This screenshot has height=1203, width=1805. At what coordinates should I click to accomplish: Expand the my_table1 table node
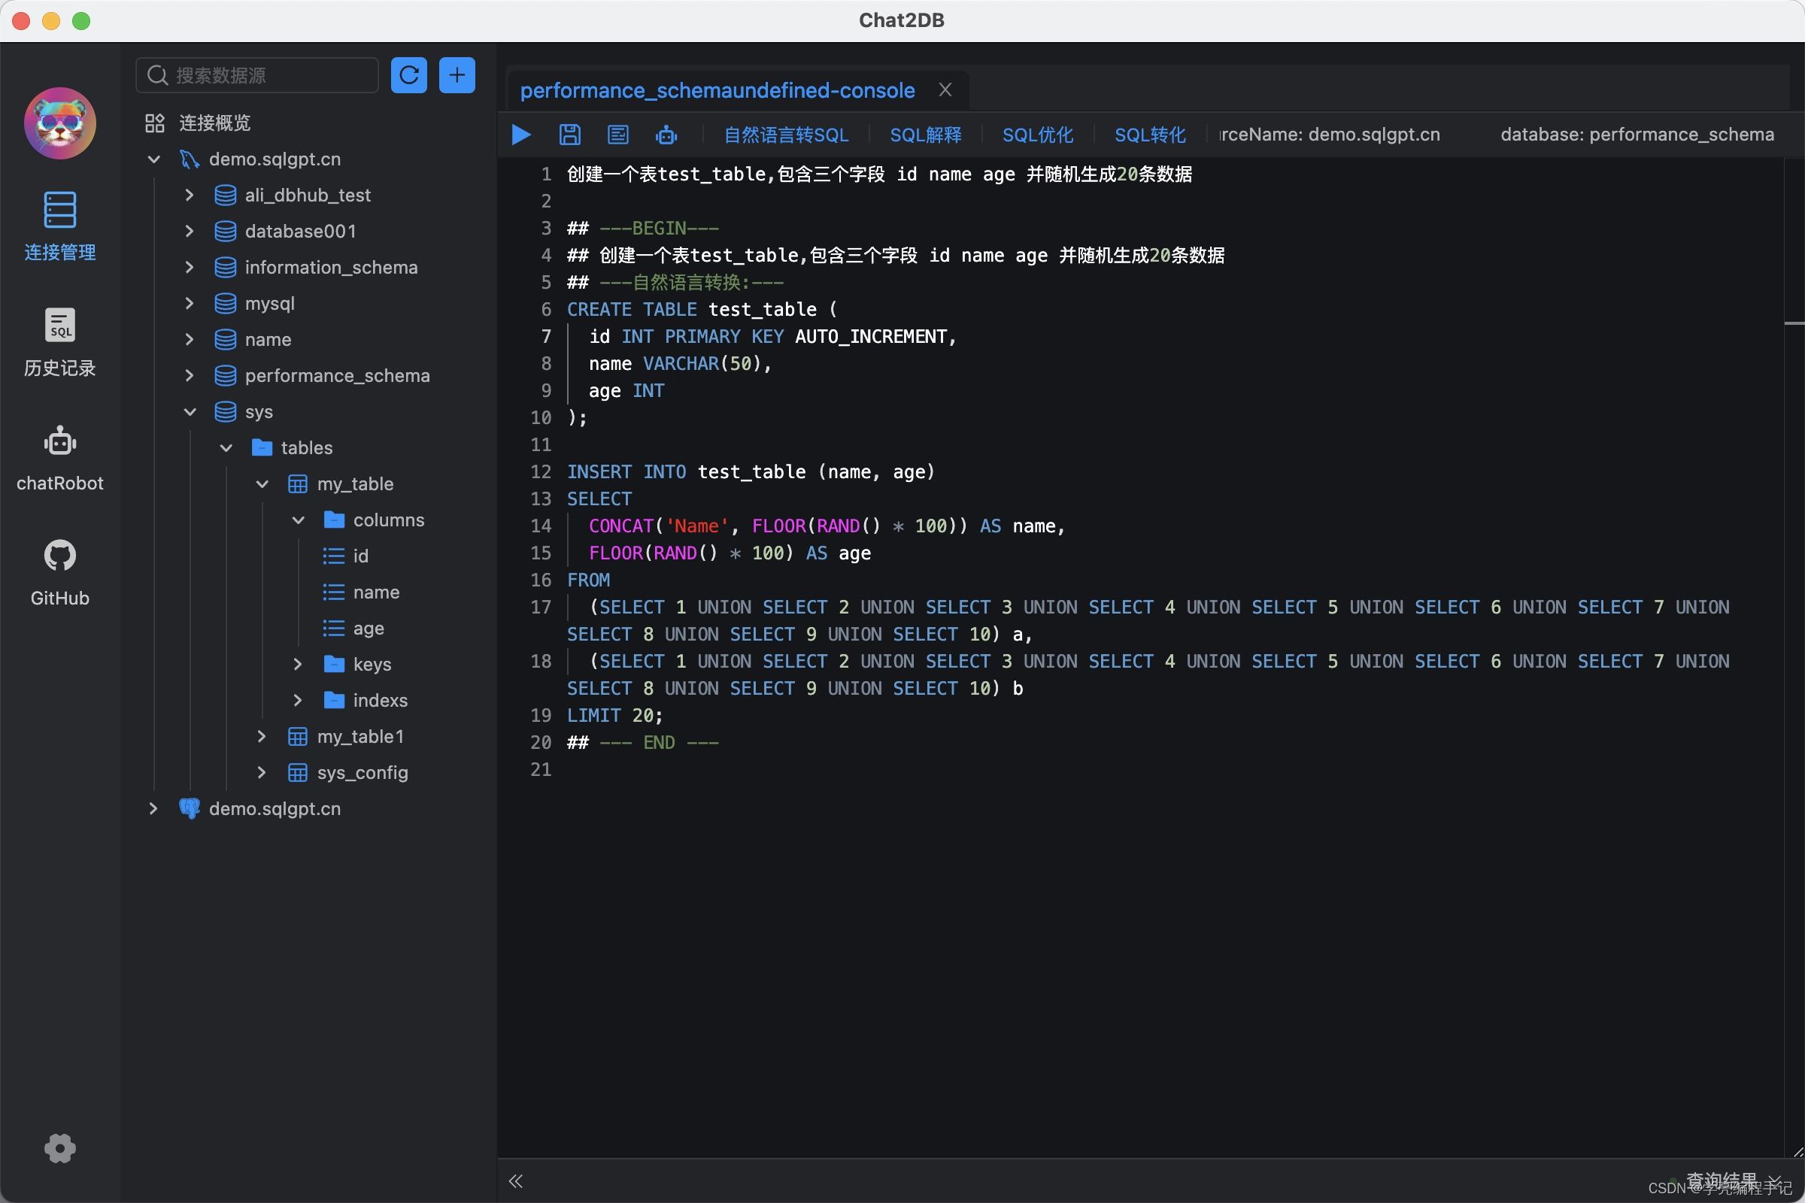point(261,736)
